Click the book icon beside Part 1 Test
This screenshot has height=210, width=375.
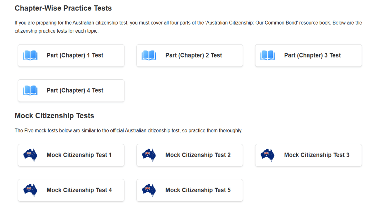click(x=30, y=55)
